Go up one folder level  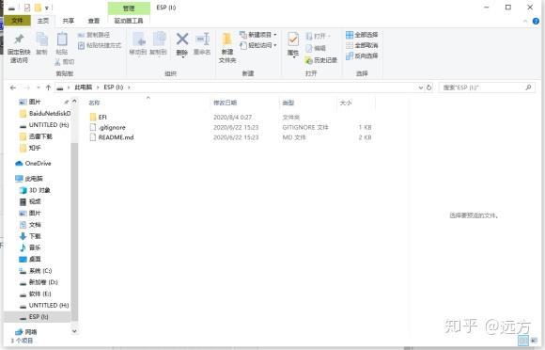coord(48,87)
